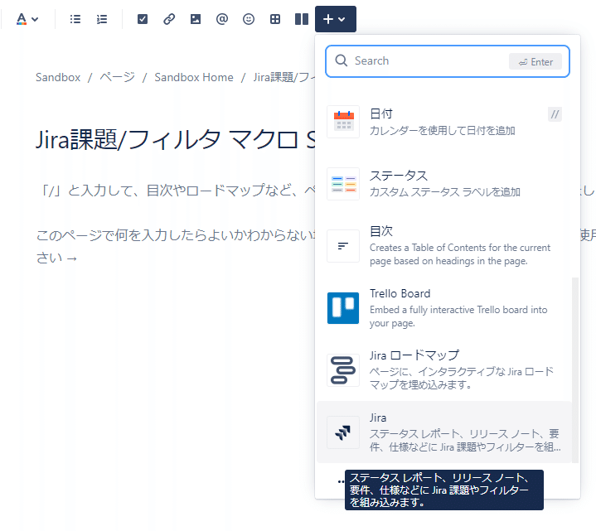Insert a table
This screenshot has width=596, height=531.
coord(275,19)
